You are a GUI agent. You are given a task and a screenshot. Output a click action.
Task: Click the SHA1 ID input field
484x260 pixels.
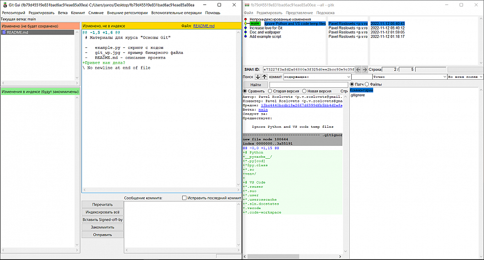click(308, 69)
